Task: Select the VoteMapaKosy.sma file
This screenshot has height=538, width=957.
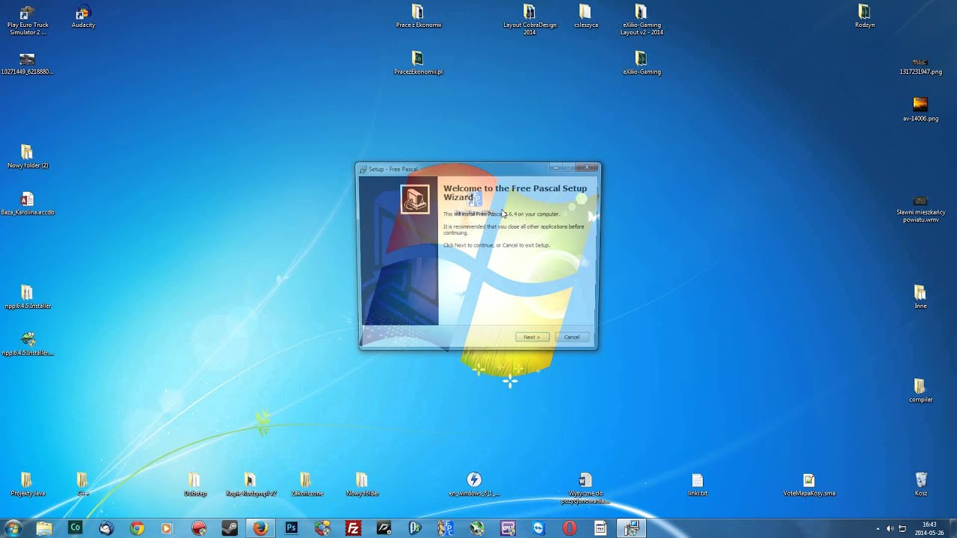Action: coord(809,485)
